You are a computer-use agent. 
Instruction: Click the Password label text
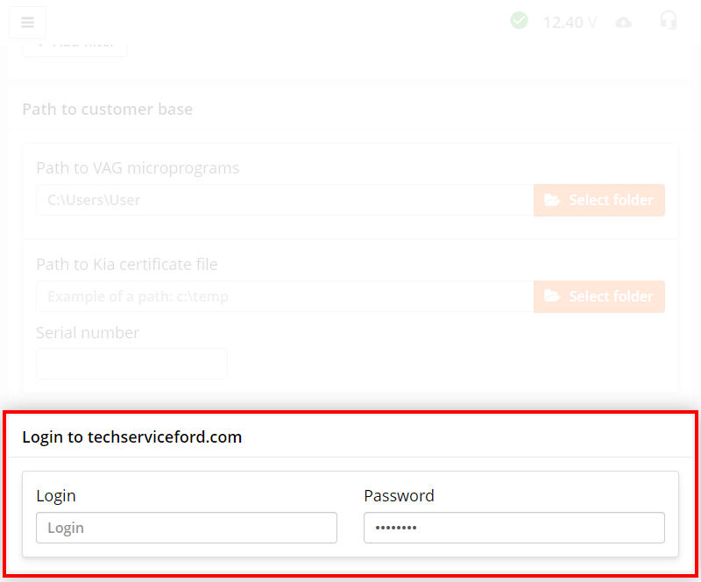click(399, 495)
